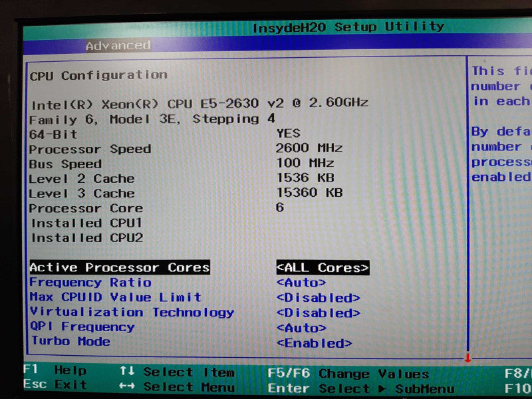Viewport: 532px width, 399px height.
Task: Toggle Turbo Mode Enabled value
Action: pyautogui.click(x=314, y=343)
